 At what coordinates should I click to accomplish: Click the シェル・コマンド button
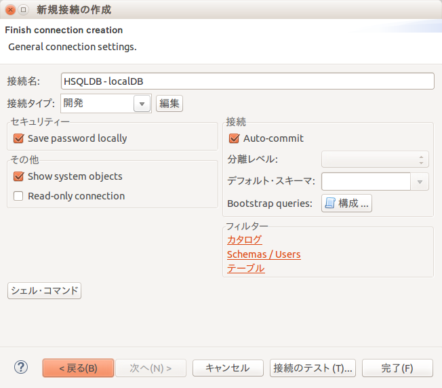tap(45, 291)
